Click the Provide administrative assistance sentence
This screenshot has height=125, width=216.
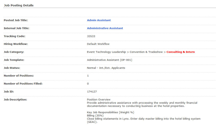(x=142, y=105)
